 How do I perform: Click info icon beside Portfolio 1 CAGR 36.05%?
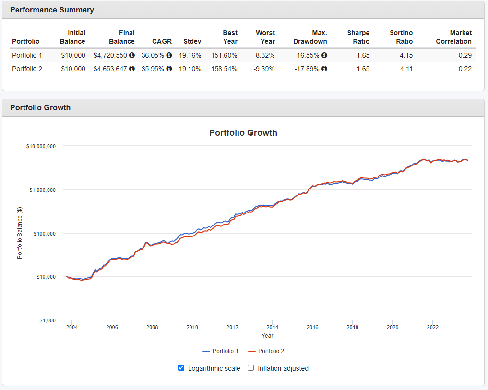click(x=169, y=55)
